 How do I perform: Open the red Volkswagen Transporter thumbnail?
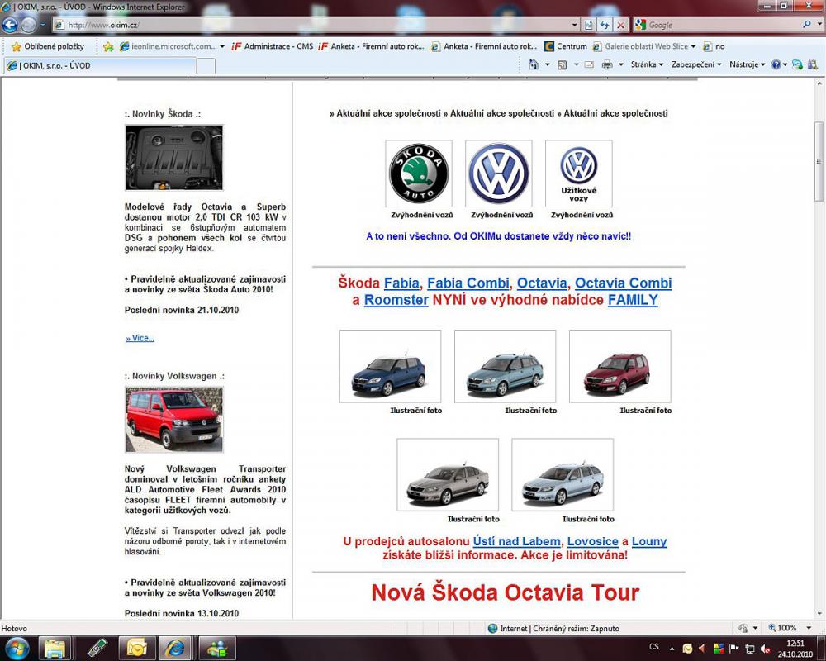click(x=173, y=420)
